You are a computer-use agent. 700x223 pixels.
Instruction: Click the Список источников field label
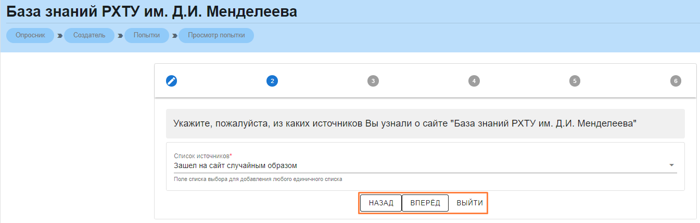(202, 156)
